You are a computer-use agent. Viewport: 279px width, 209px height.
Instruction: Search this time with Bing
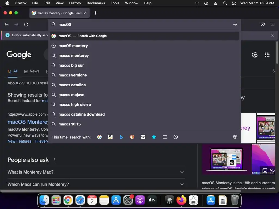tap(121, 137)
